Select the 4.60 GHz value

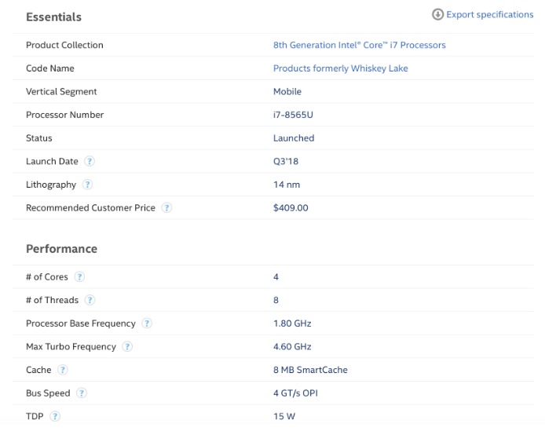(x=292, y=346)
